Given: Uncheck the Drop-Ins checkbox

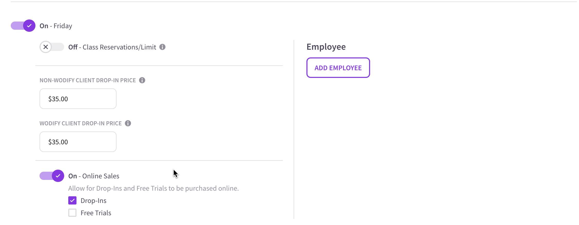Looking at the screenshot, I should pos(72,200).
